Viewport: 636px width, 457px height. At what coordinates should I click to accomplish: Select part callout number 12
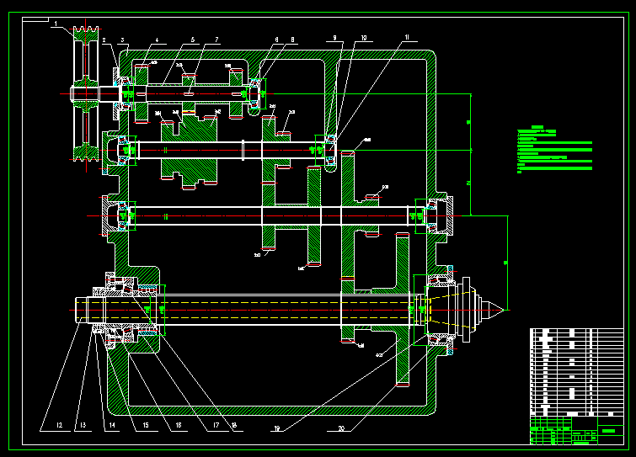point(59,425)
